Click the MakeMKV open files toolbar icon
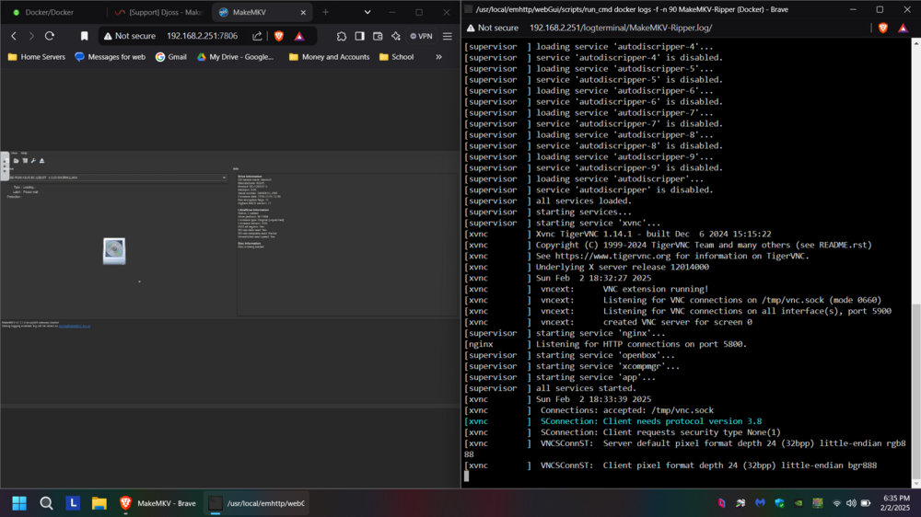This screenshot has width=921, height=517. 17,161
